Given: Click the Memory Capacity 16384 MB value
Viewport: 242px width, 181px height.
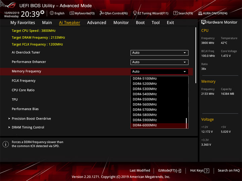Looking at the screenshot, I should (x=227, y=94).
